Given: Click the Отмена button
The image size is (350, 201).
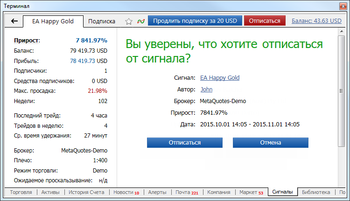Looking at the screenshot, I should pyautogui.click(x=271, y=143).
